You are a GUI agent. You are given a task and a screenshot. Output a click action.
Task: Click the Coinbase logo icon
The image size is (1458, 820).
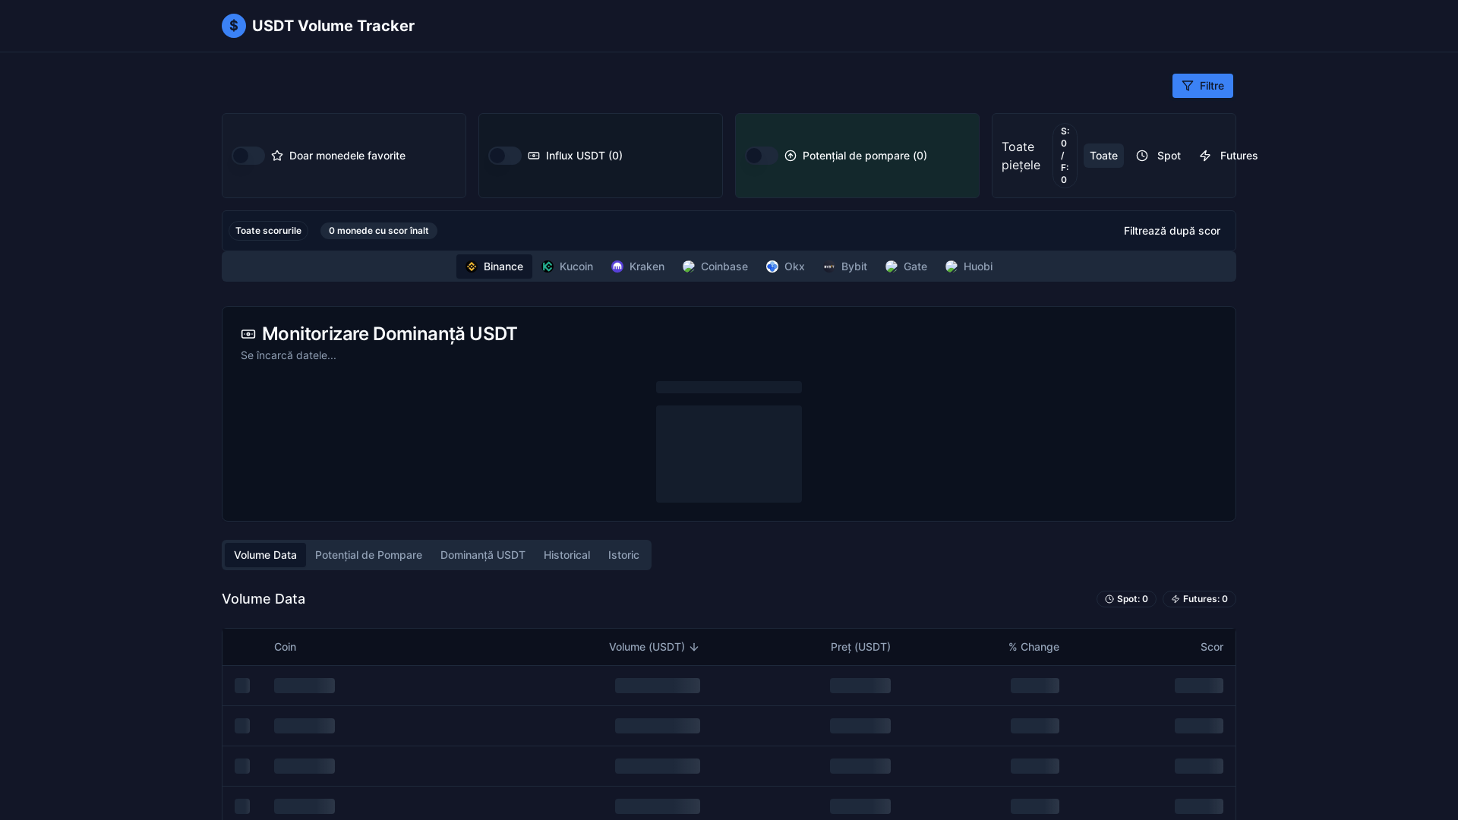coord(689,266)
